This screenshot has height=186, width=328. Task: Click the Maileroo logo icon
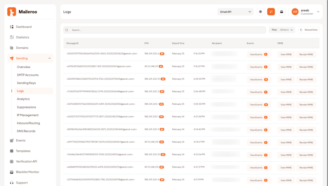pyautogui.click(x=12, y=12)
